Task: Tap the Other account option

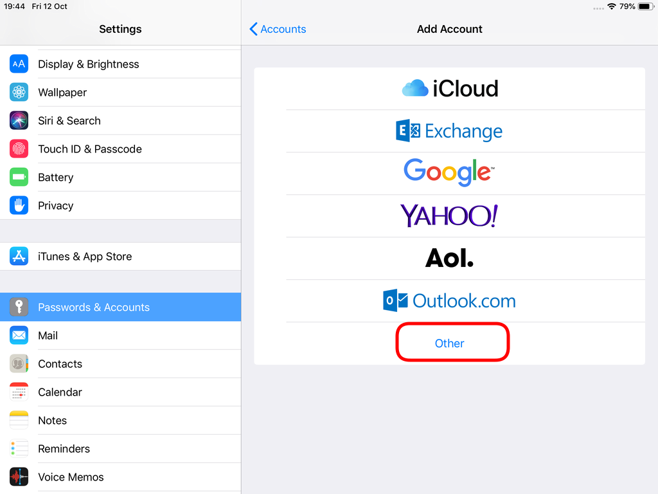Action: (x=449, y=343)
